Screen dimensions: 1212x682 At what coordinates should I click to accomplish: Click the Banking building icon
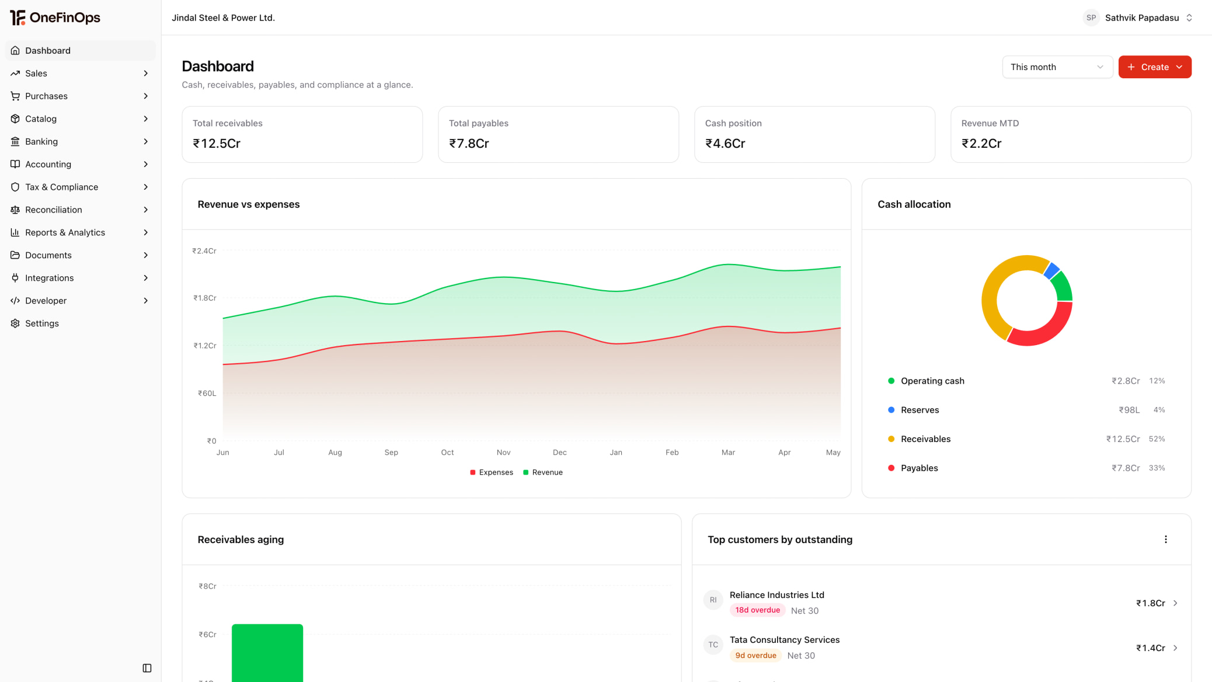click(x=15, y=142)
